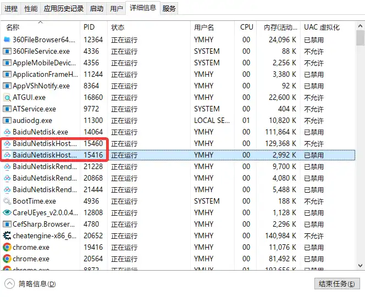Select the CareUEyes_v2.0.0.4... process name
The image size is (365, 297).
[46, 212]
